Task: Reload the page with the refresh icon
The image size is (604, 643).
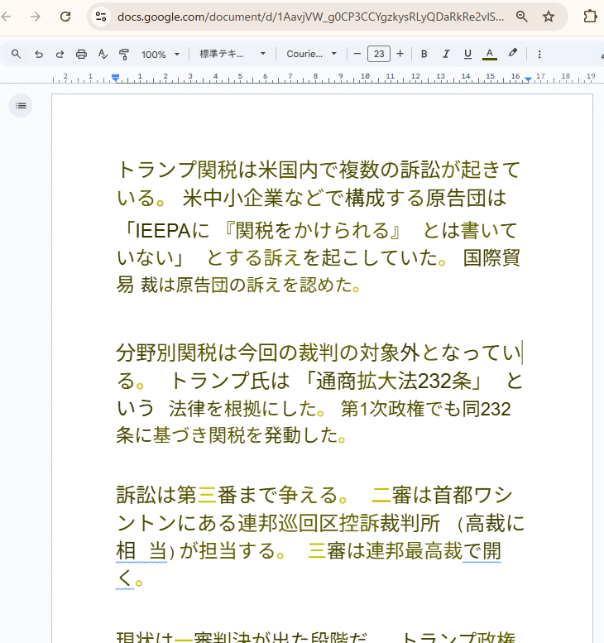Action: pos(65,17)
